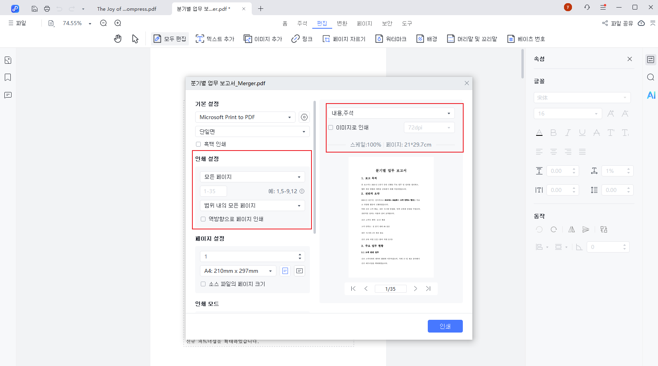658x366 pixels.
Task: Open The Joy of compress.pdf tab
Action: (127, 9)
